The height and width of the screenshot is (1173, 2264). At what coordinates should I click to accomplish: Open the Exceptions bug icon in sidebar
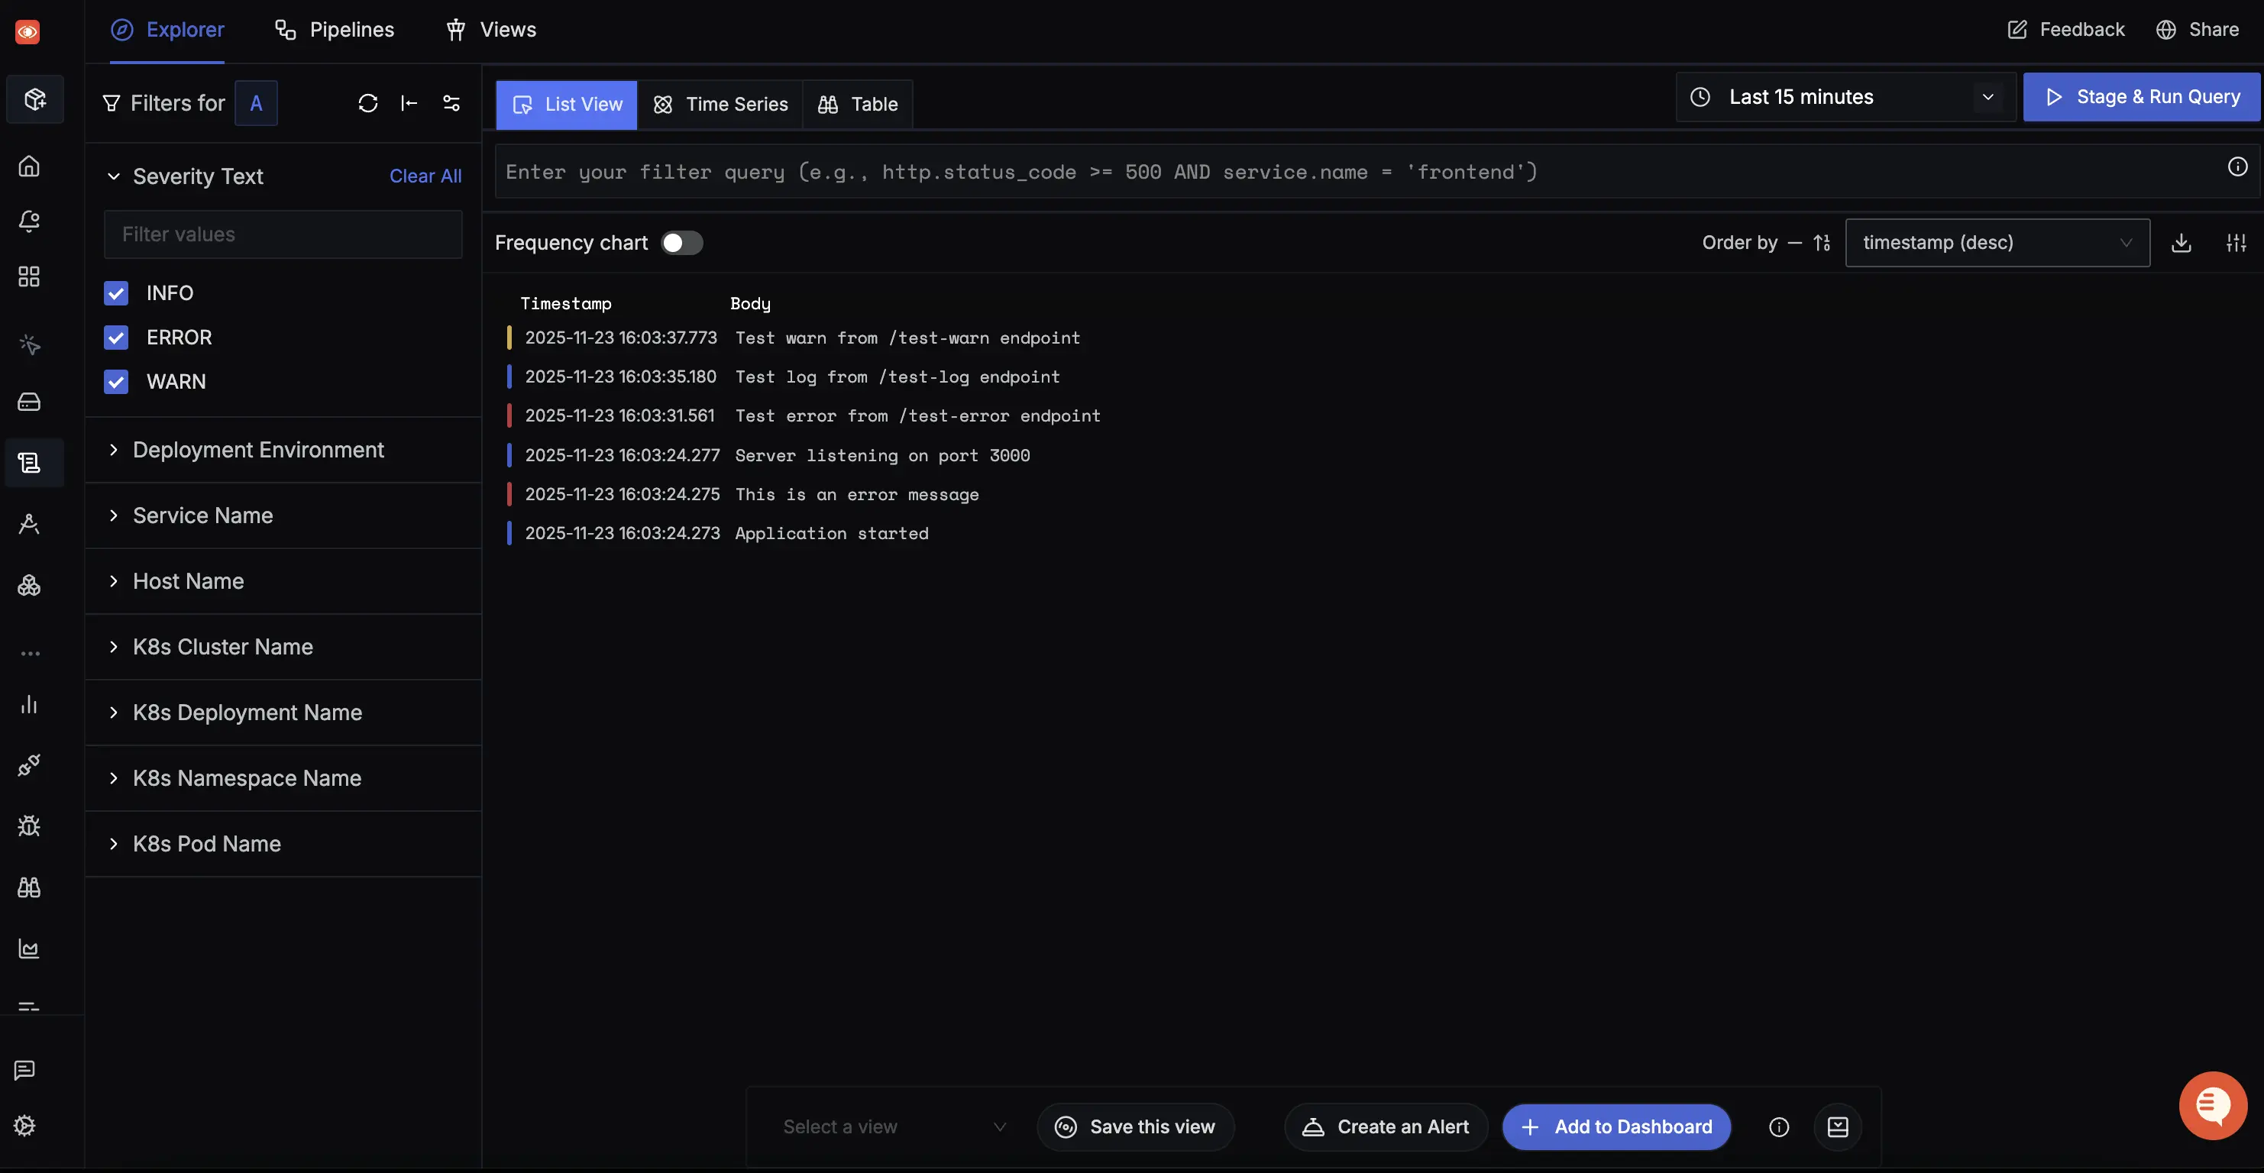click(x=29, y=826)
